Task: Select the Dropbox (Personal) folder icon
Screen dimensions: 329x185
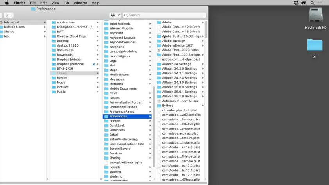Action: (54, 64)
